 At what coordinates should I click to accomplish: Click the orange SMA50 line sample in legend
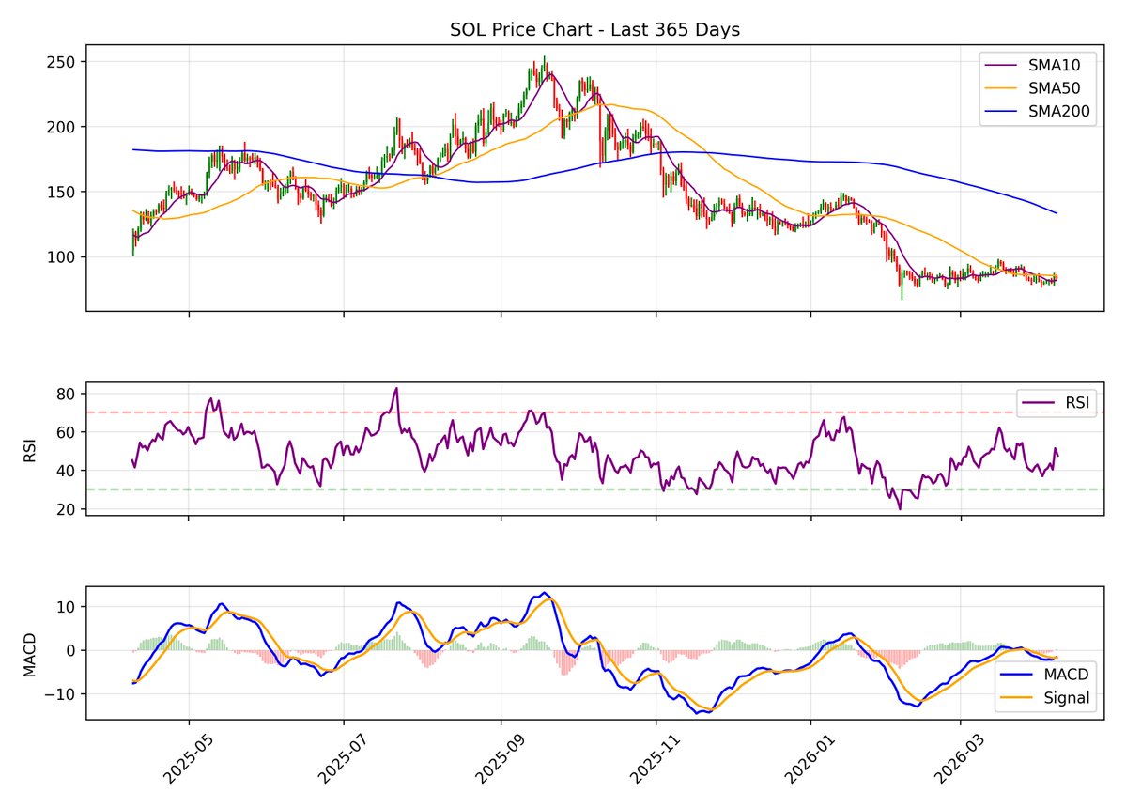coord(1001,88)
